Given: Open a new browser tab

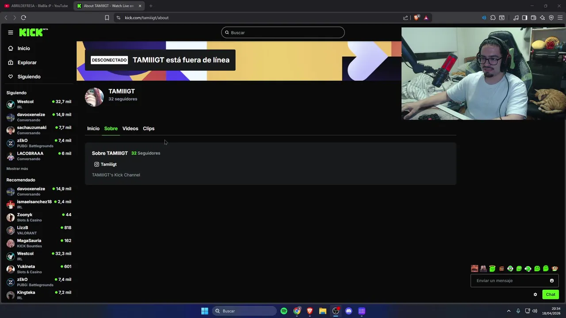Looking at the screenshot, I should click(x=151, y=6).
